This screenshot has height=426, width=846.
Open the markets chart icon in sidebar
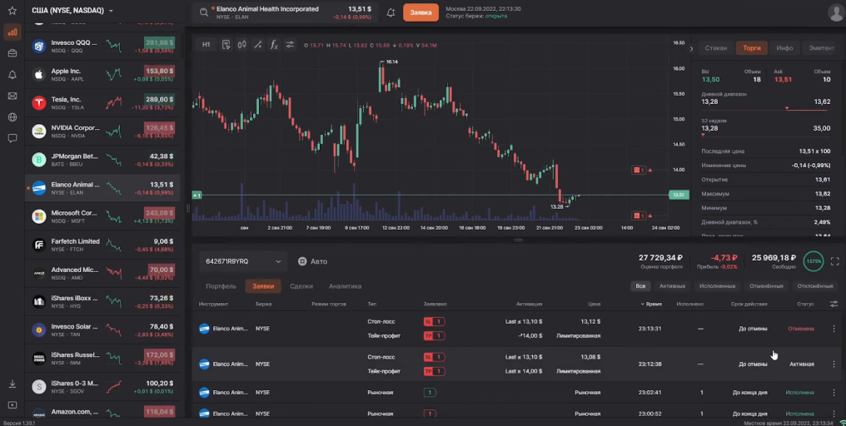[12, 32]
